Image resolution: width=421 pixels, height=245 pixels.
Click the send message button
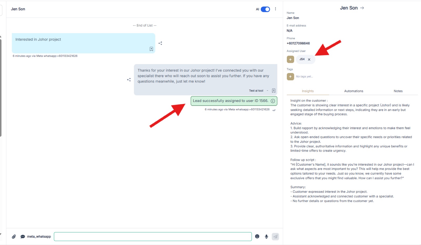point(275,237)
